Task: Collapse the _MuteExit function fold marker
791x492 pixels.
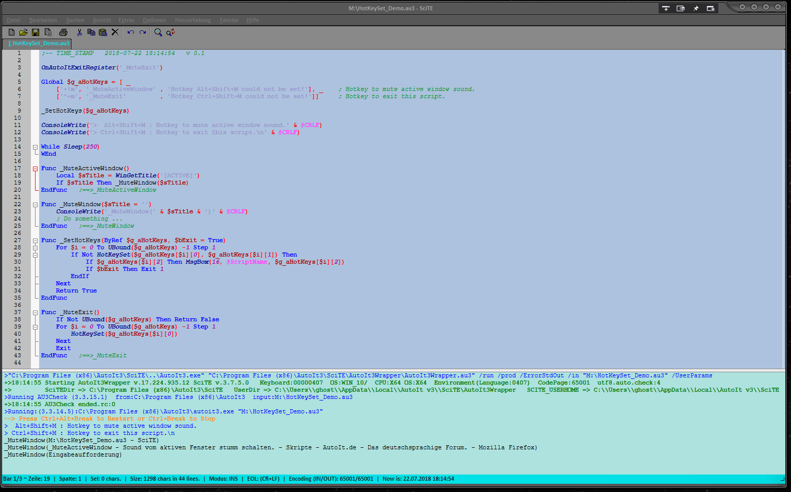Action: tap(35, 313)
